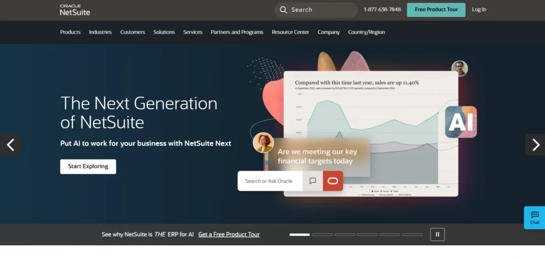The width and height of the screenshot is (545, 258).
Task: Click the Log In link
Action: coord(479,10)
